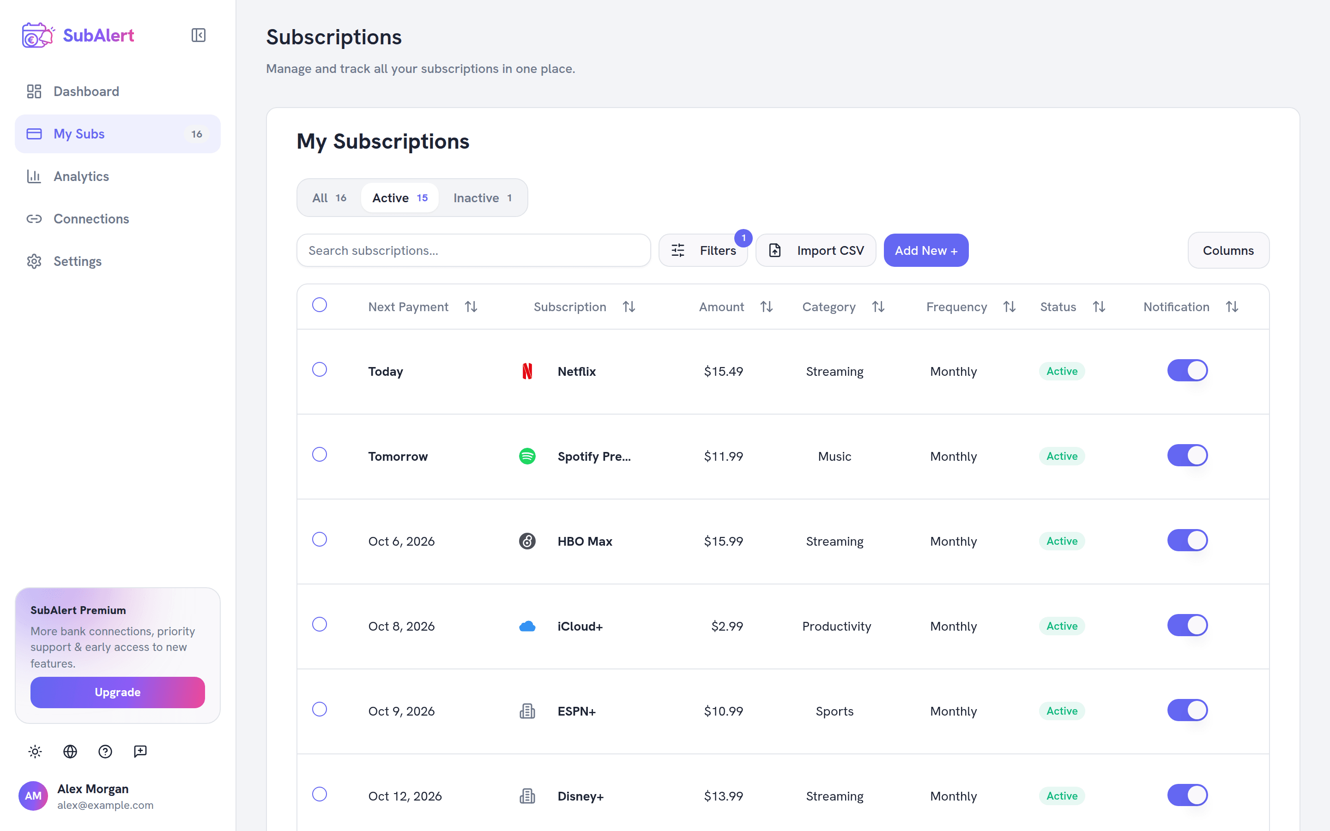Sort by Category column arrows
The image size is (1330, 831).
pos(878,307)
